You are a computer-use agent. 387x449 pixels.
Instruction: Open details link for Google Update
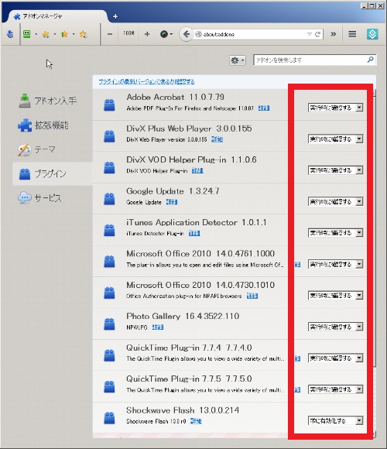pyautogui.click(x=172, y=202)
